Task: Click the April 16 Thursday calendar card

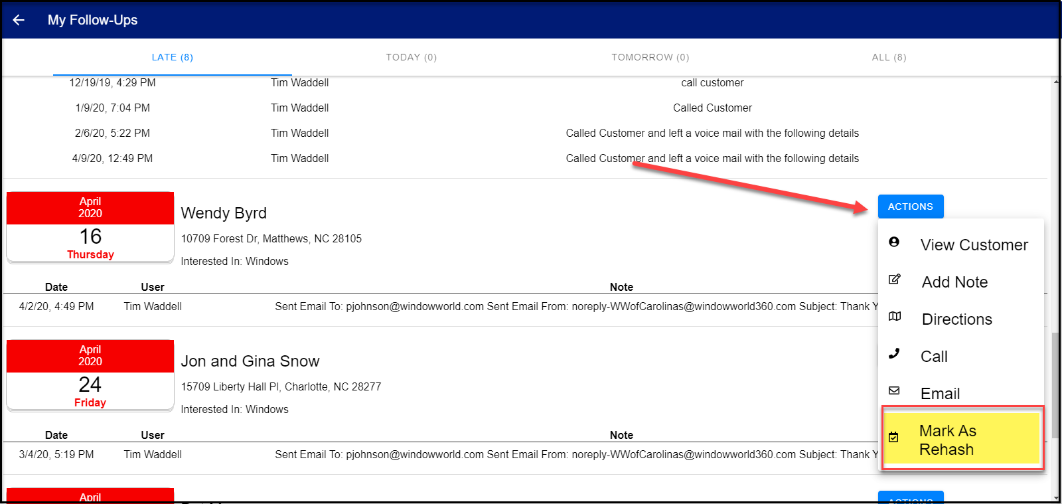Action: click(90, 227)
